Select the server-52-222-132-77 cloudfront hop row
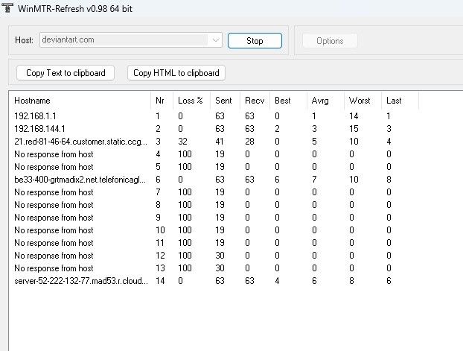This screenshot has height=351, width=463. pos(80,281)
